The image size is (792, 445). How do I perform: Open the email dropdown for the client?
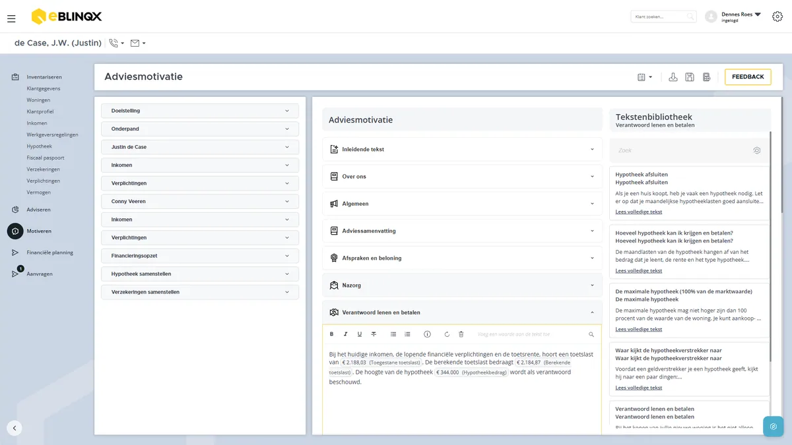[138, 43]
